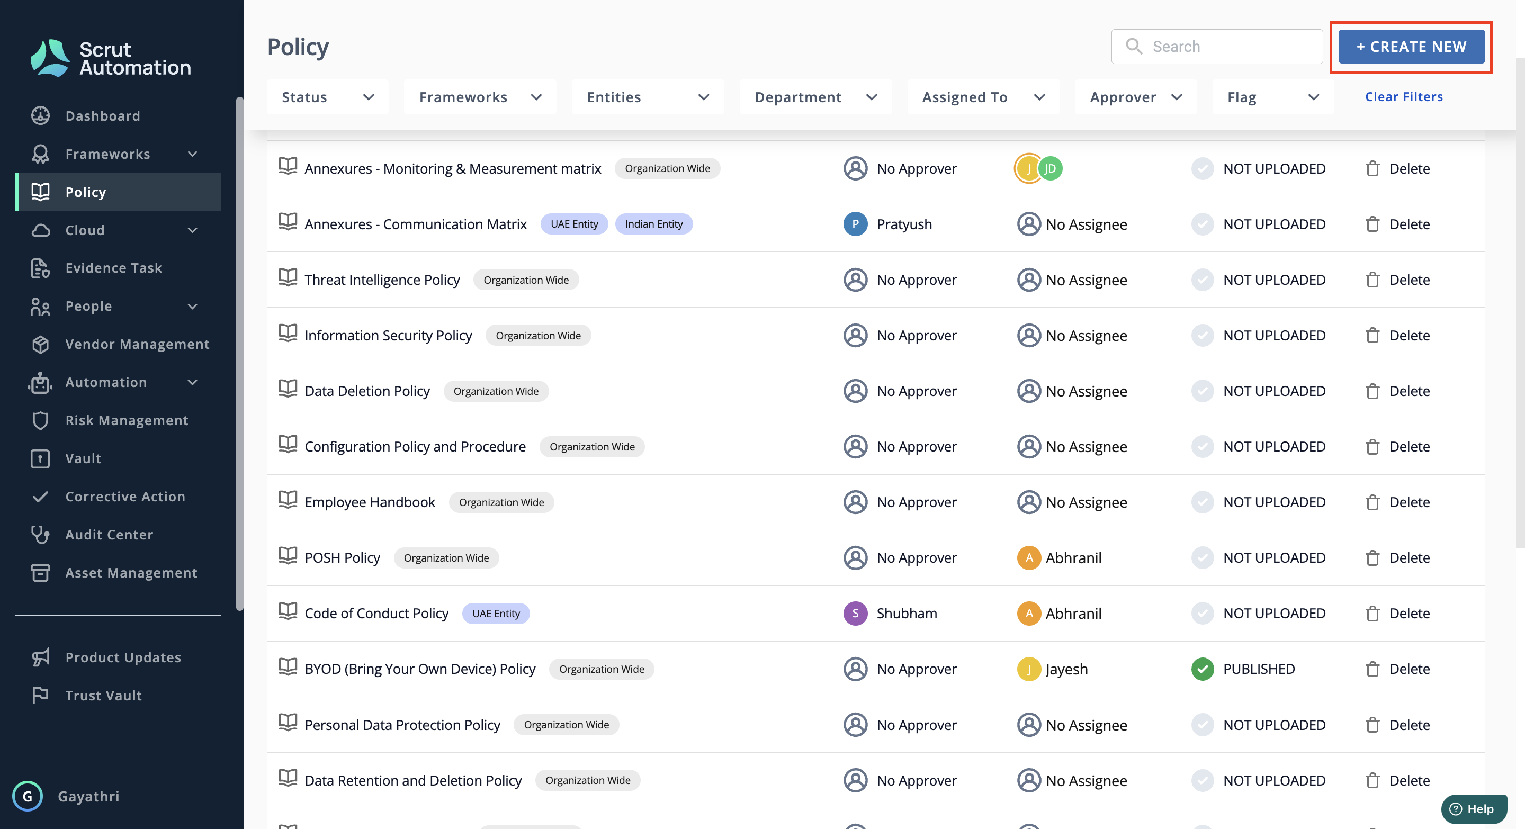Click the JD assignee avatar in Annexures row

(x=1050, y=169)
